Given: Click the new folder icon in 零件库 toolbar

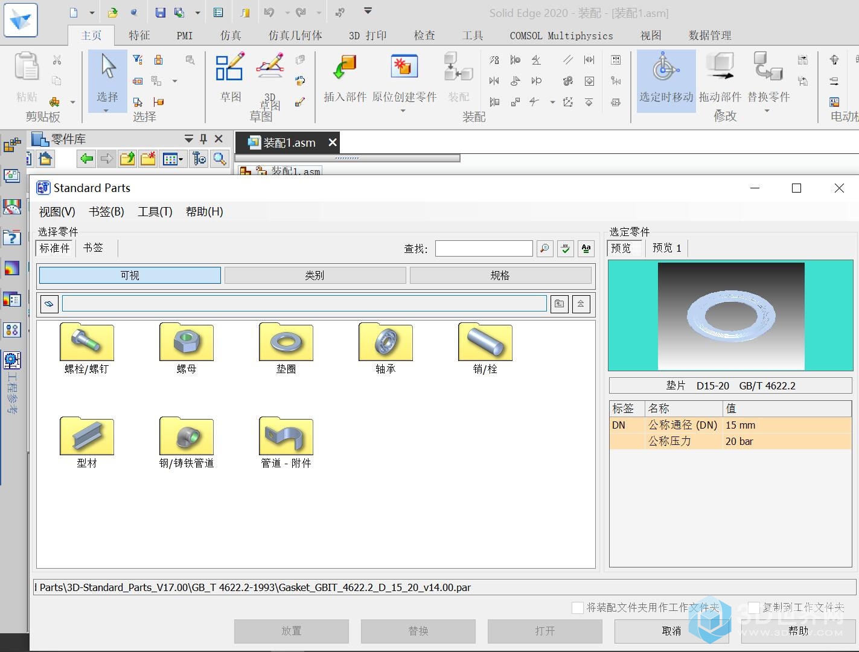Looking at the screenshot, I should 148,159.
